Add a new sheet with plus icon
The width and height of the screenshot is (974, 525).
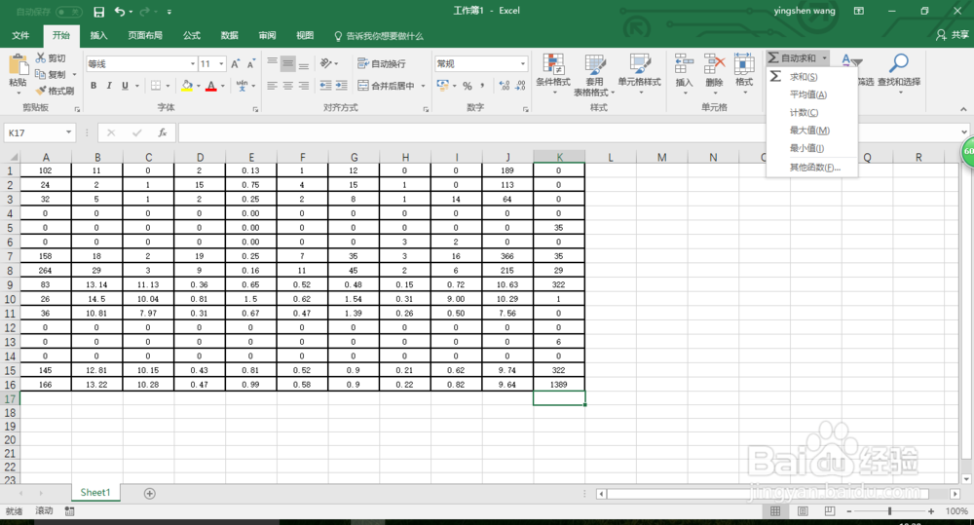(150, 493)
